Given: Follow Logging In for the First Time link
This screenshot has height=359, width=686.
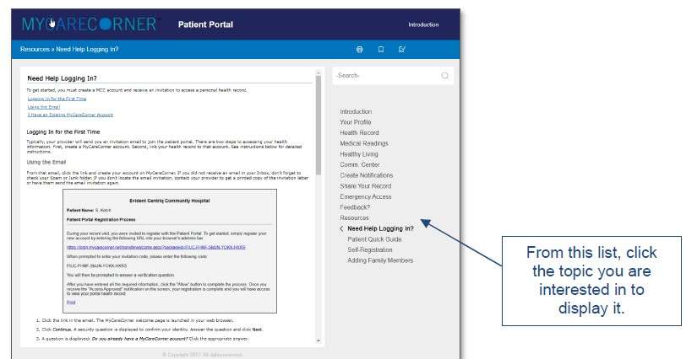Looking at the screenshot, I should pos(57,99).
